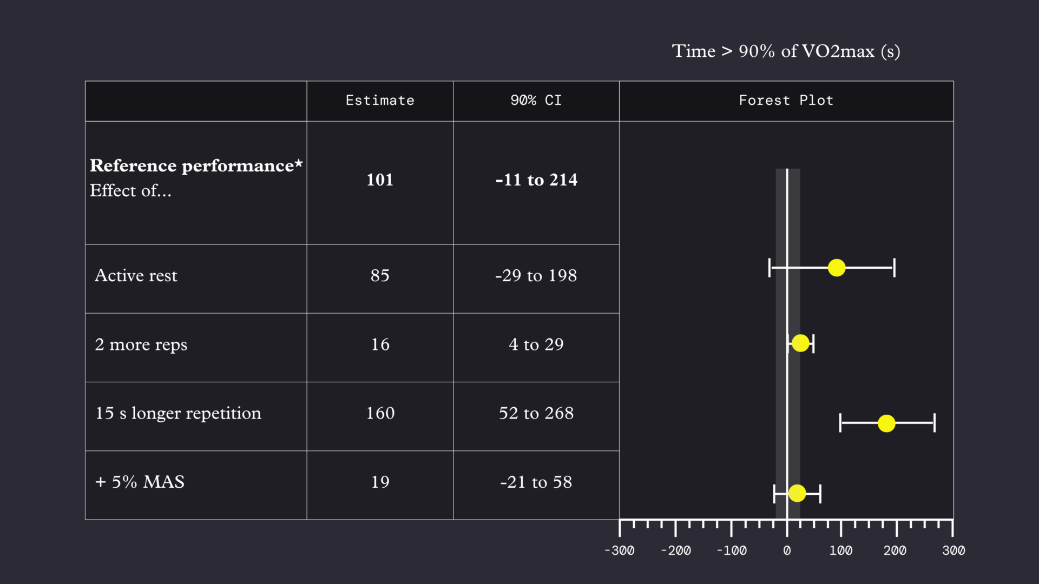Click the -300 axis tick label

tap(620, 550)
